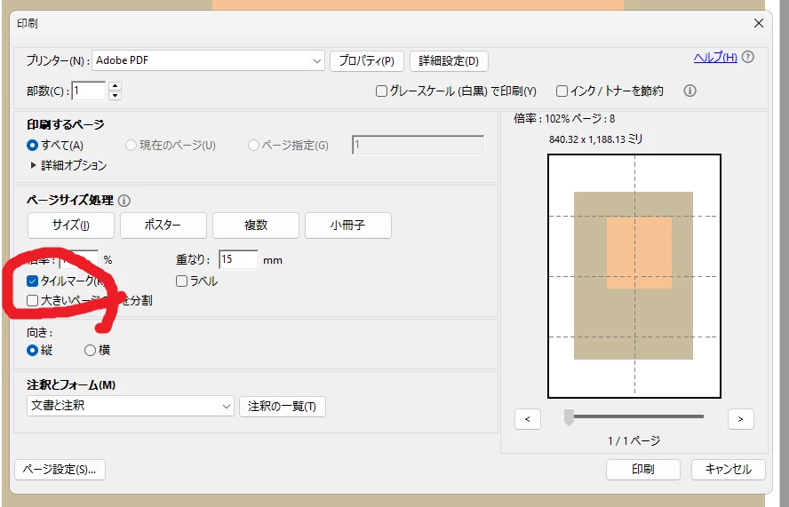Select 現在のページ radio button
The width and height of the screenshot is (789, 507).
tap(131, 146)
